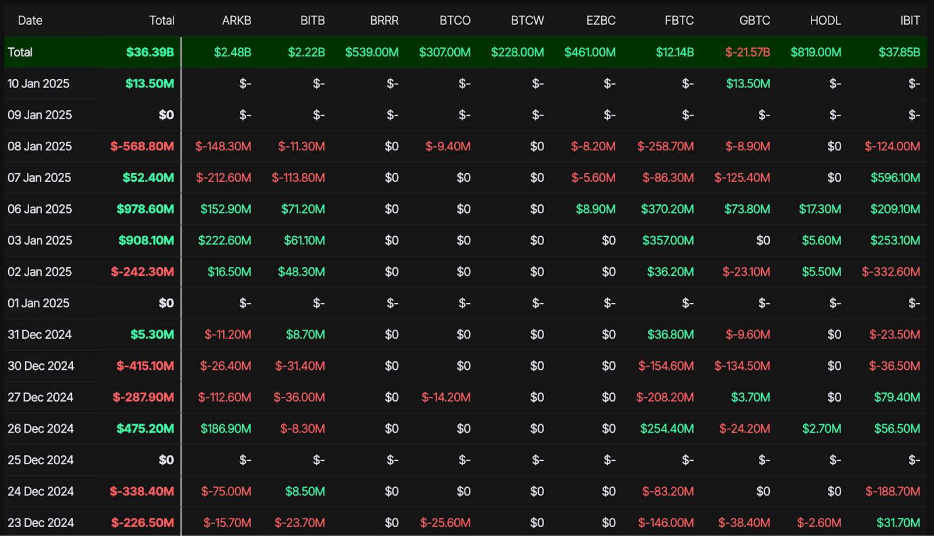Click FBTC value $-258.70M
The height and width of the screenshot is (536, 934).
tap(665, 146)
